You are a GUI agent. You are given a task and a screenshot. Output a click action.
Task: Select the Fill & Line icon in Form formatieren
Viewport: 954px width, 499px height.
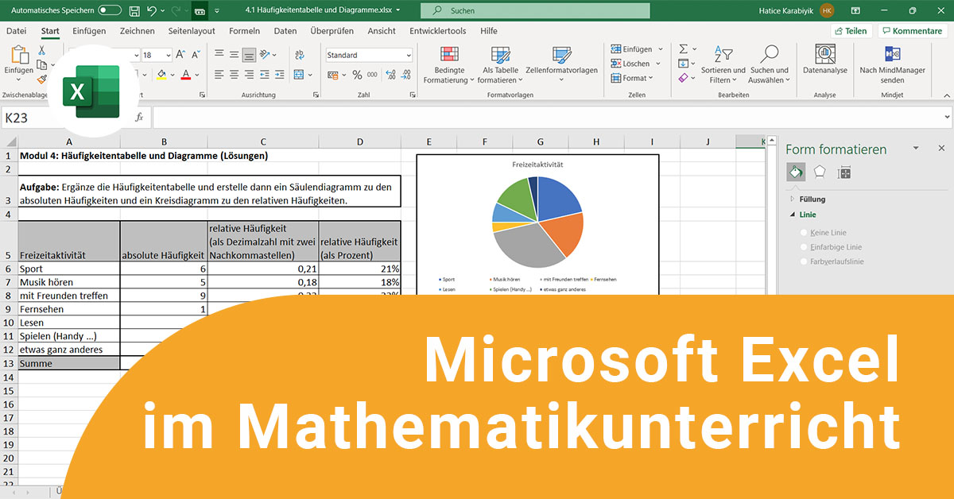(x=796, y=172)
